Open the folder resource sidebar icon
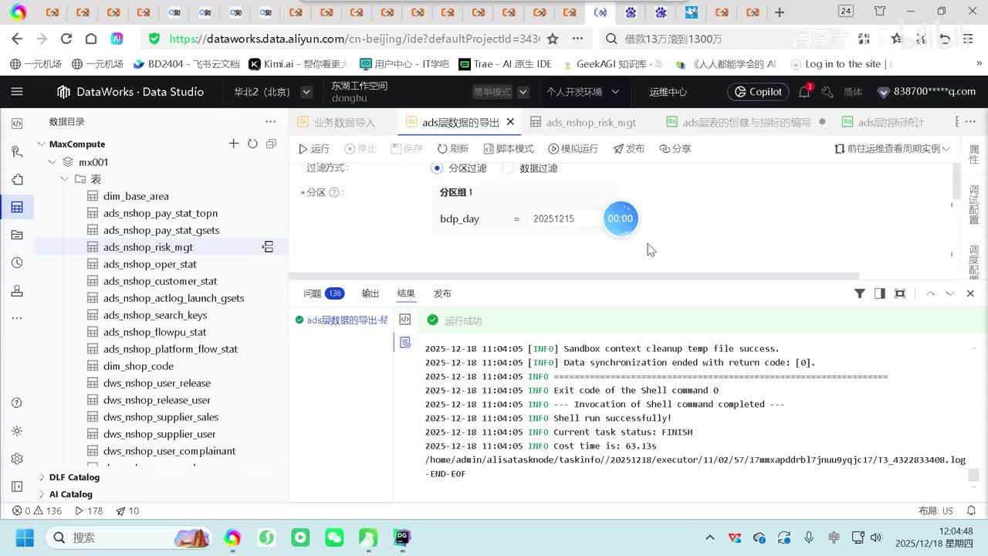The image size is (988, 556). [17, 235]
